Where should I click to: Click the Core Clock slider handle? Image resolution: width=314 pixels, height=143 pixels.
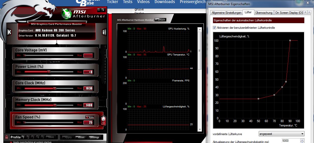(x=55, y=88)
